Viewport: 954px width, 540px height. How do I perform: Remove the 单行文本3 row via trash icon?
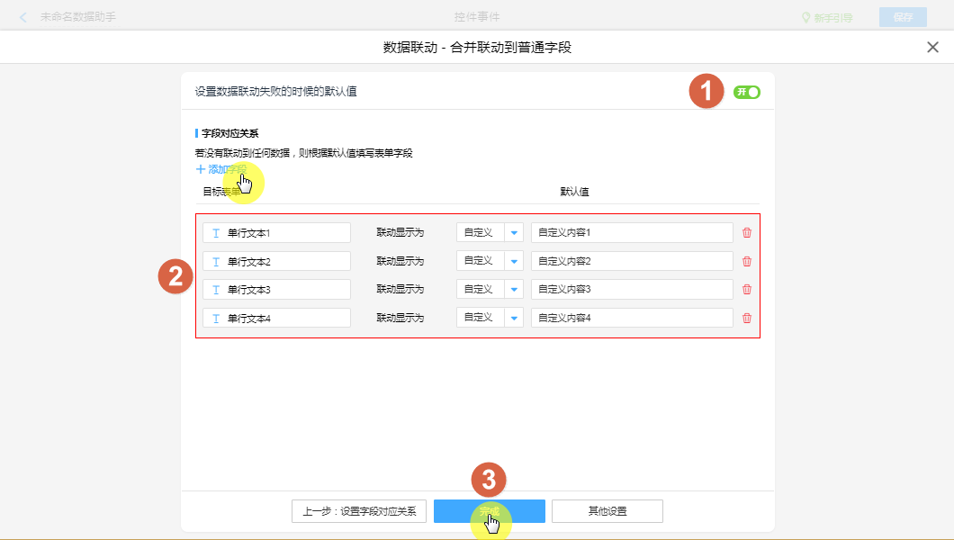pyautogui.click(x=746, y=290)
